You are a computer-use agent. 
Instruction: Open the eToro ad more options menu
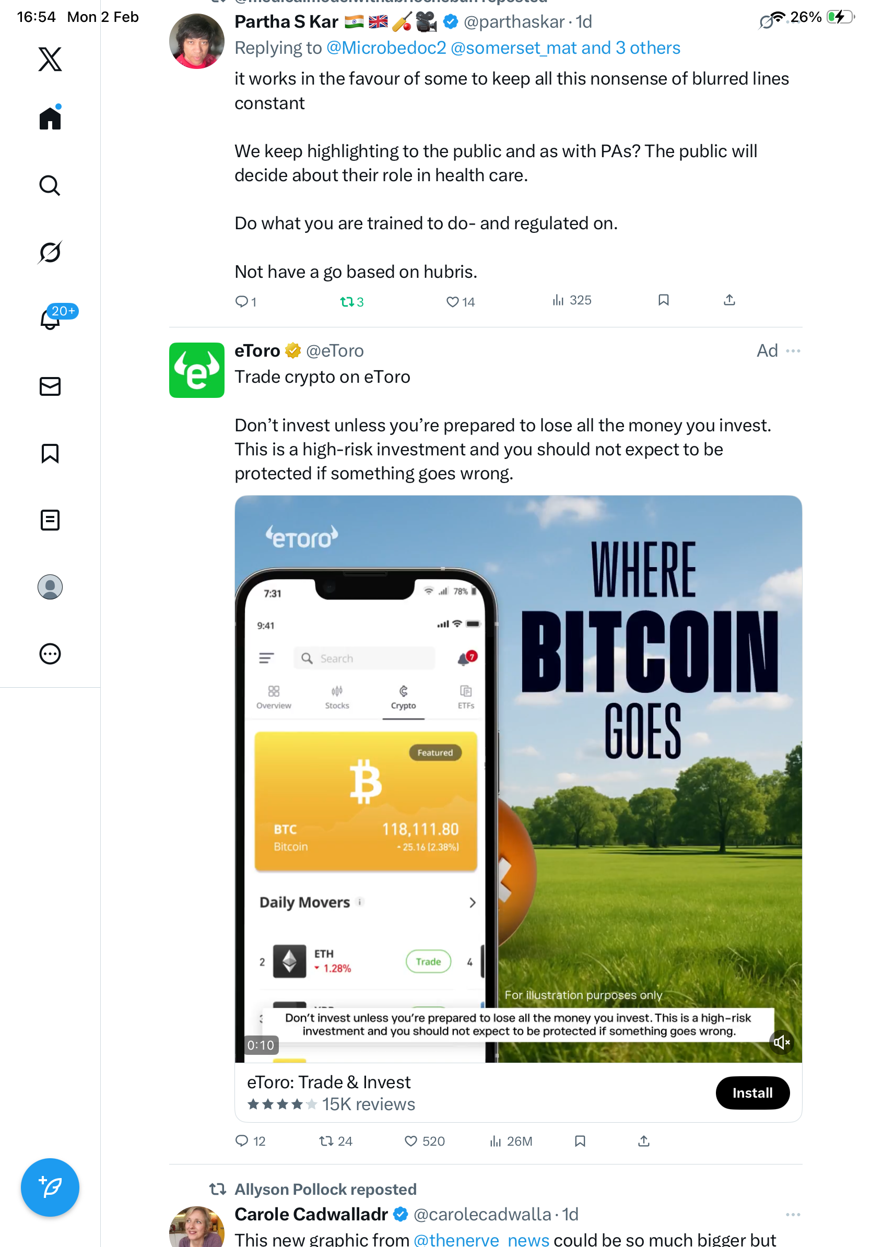tap(793, 351)
